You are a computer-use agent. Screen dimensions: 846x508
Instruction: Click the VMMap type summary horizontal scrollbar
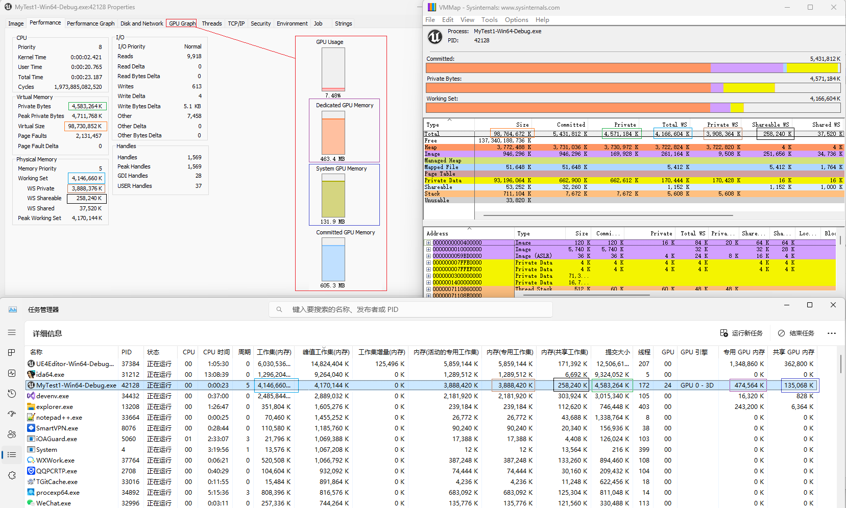[x=608, y=215]
